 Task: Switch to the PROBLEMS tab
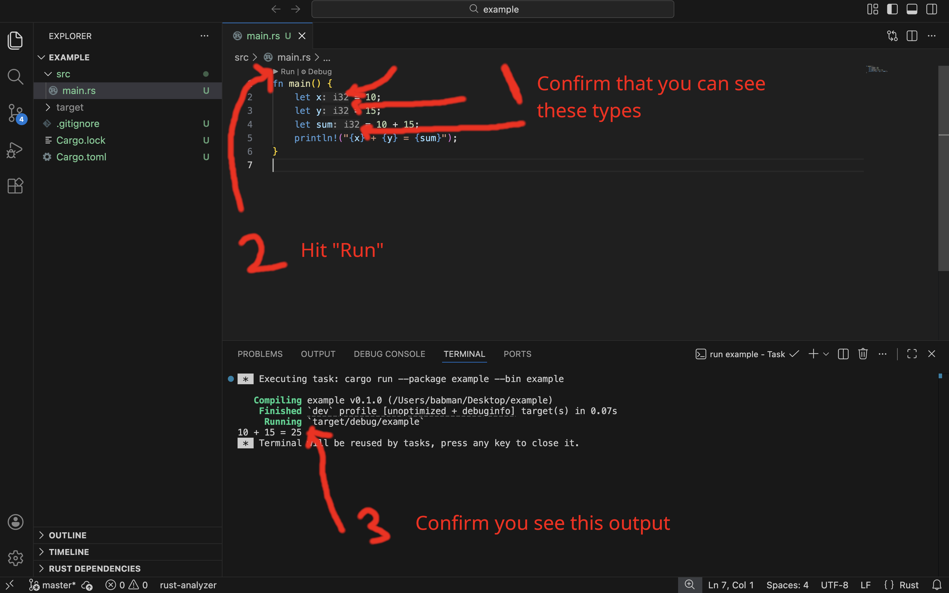point(260,354)
